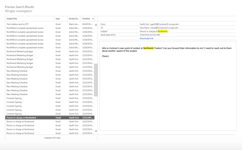Click the highlighted 'Northwind' in the Subject field

click(163, 31)
